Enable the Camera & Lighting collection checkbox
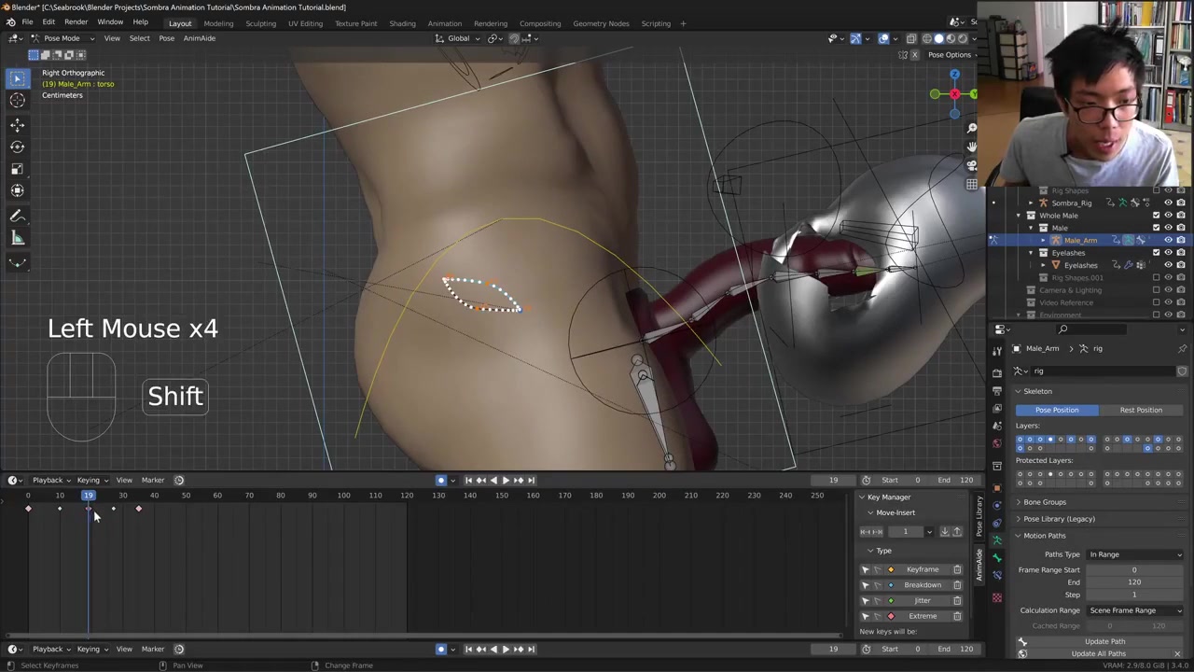Screen dimensions: 1194x672 point(1156,290)
